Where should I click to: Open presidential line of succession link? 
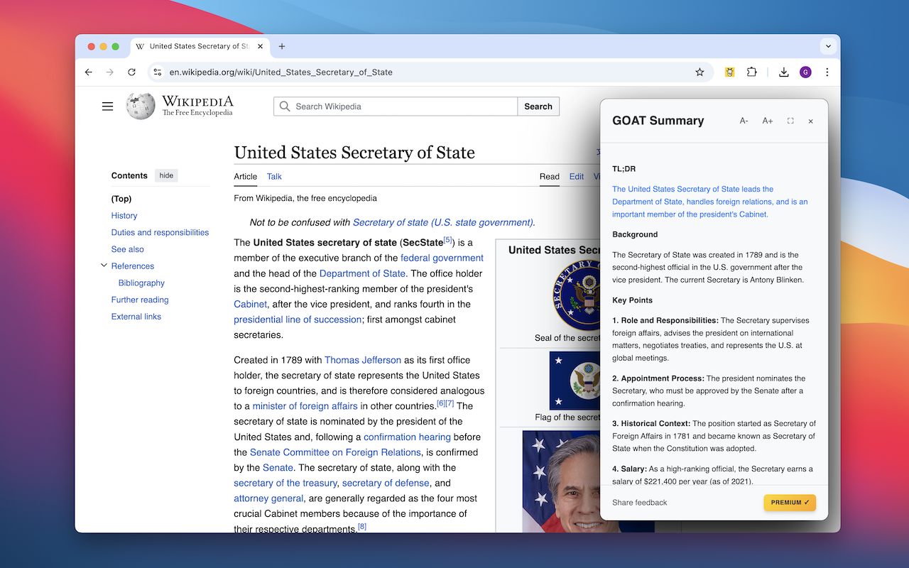(x=298, y=319)
